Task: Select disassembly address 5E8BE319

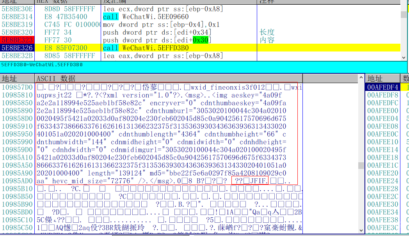Action: (x=17, y=25)
